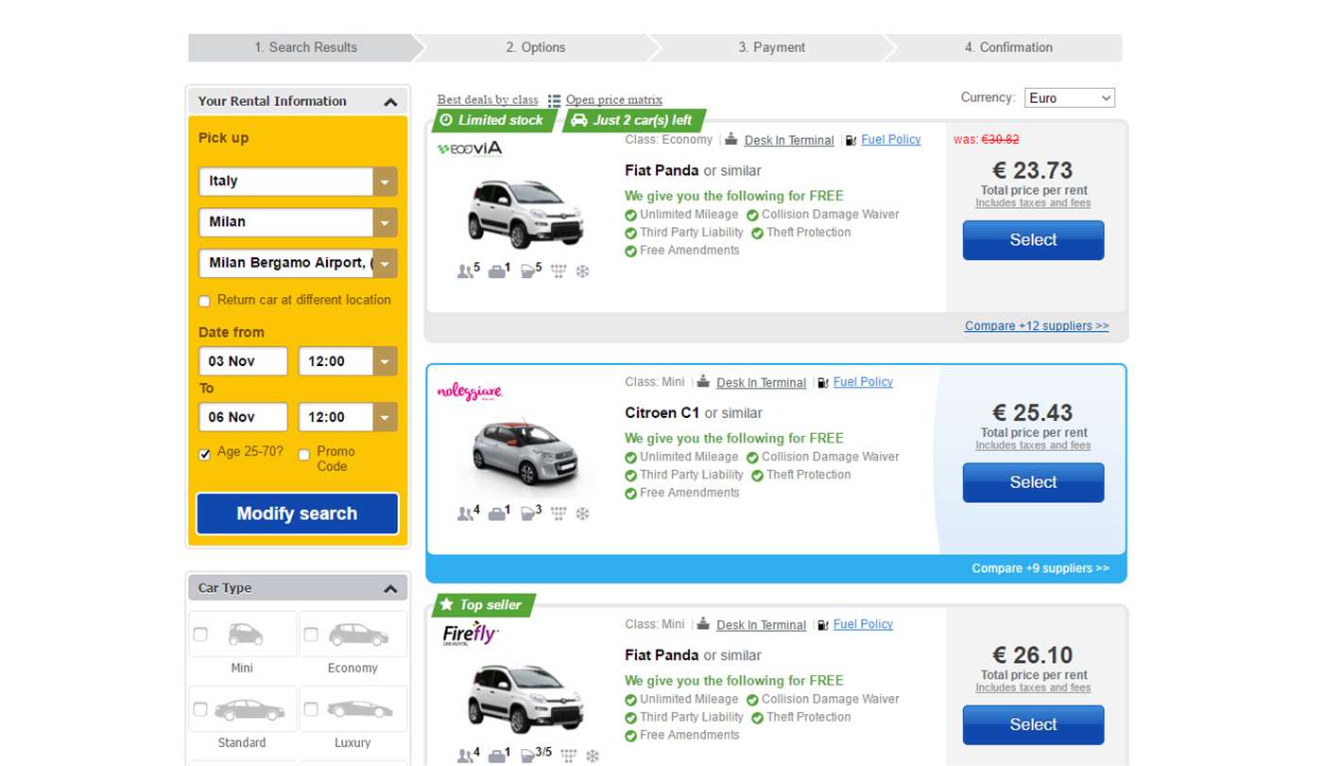Enable Return car at different location
The height and width of the screenshot is (766, 1342).
point(204,302)
